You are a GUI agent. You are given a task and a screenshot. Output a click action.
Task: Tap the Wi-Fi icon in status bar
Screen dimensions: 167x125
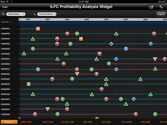pos(7,2)
